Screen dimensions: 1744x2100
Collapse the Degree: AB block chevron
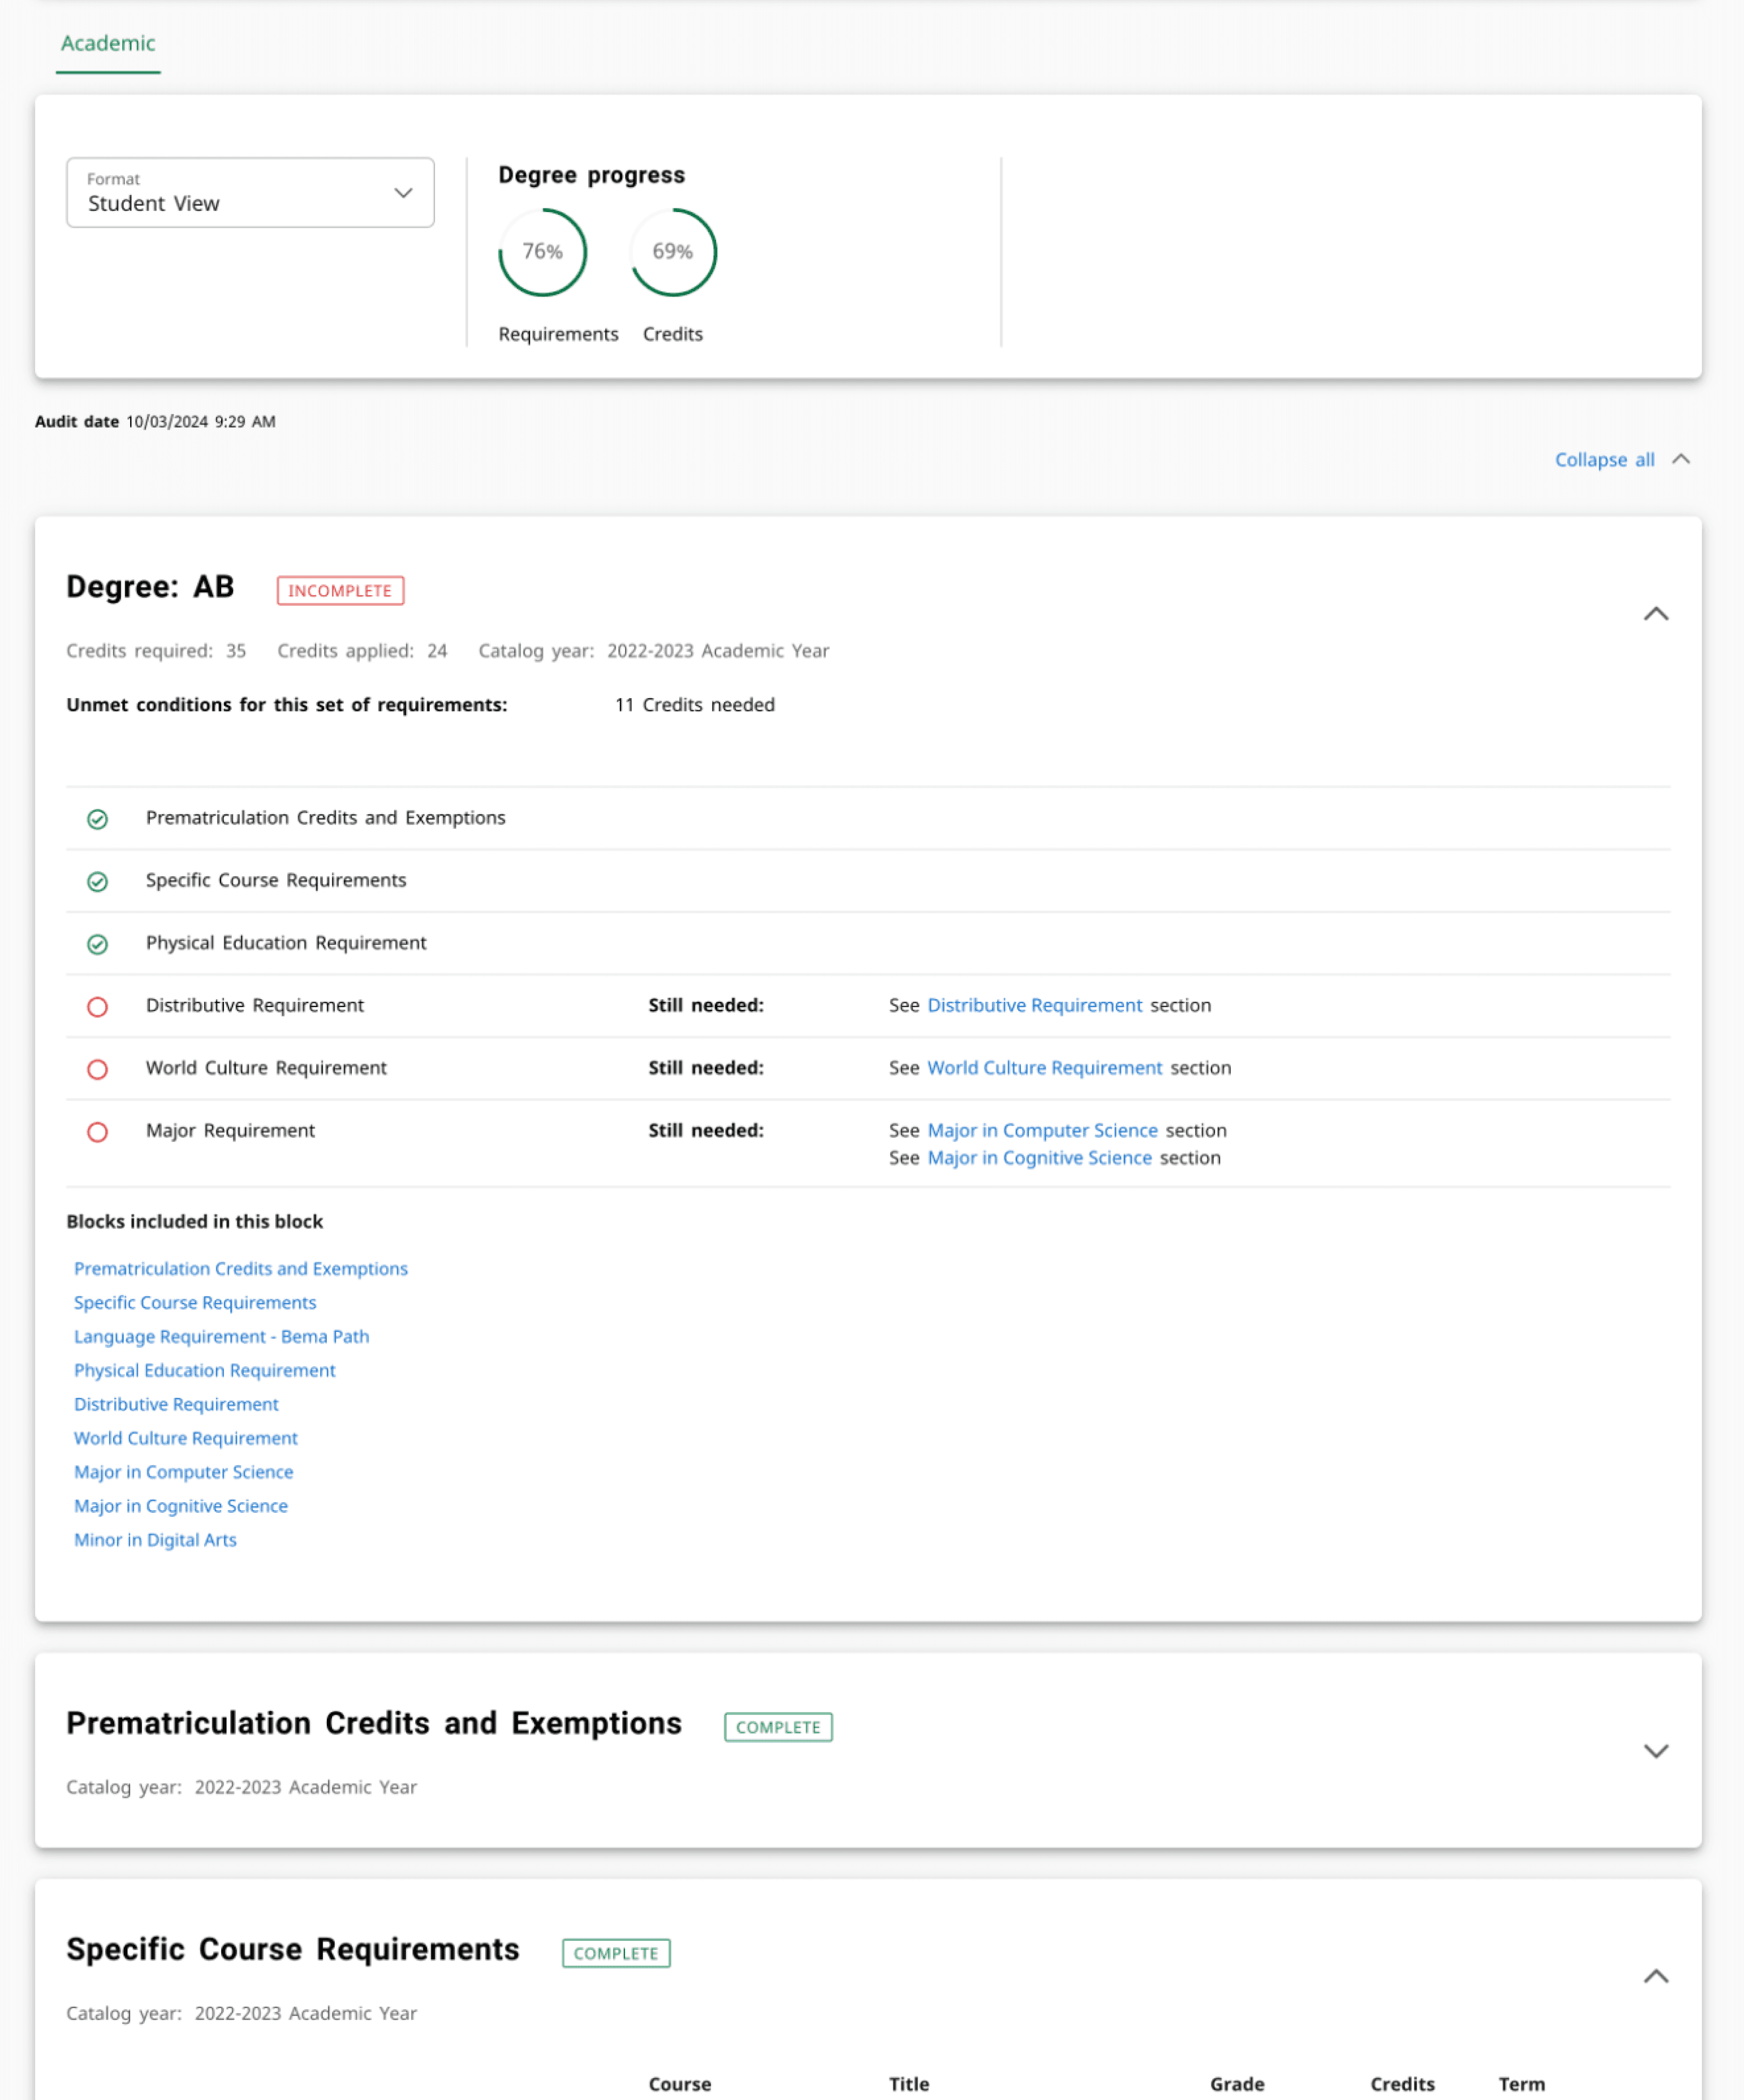1656,614
